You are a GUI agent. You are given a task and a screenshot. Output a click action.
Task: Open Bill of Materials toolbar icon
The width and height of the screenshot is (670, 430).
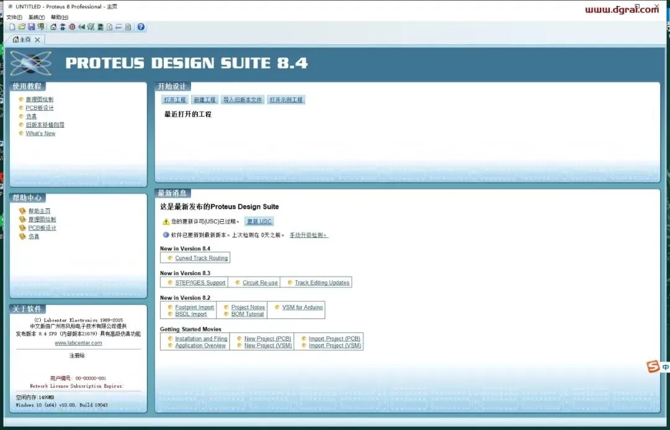pyautogui.click(x=109, y=27)
